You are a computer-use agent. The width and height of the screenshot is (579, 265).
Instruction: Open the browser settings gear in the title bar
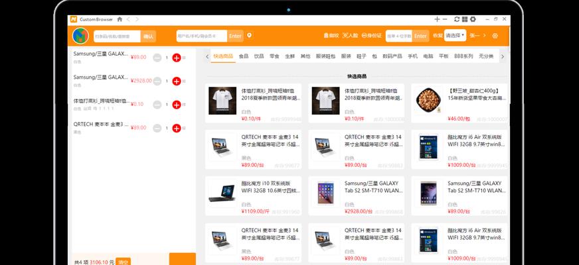pyautogui.click(x=473, y=19)
